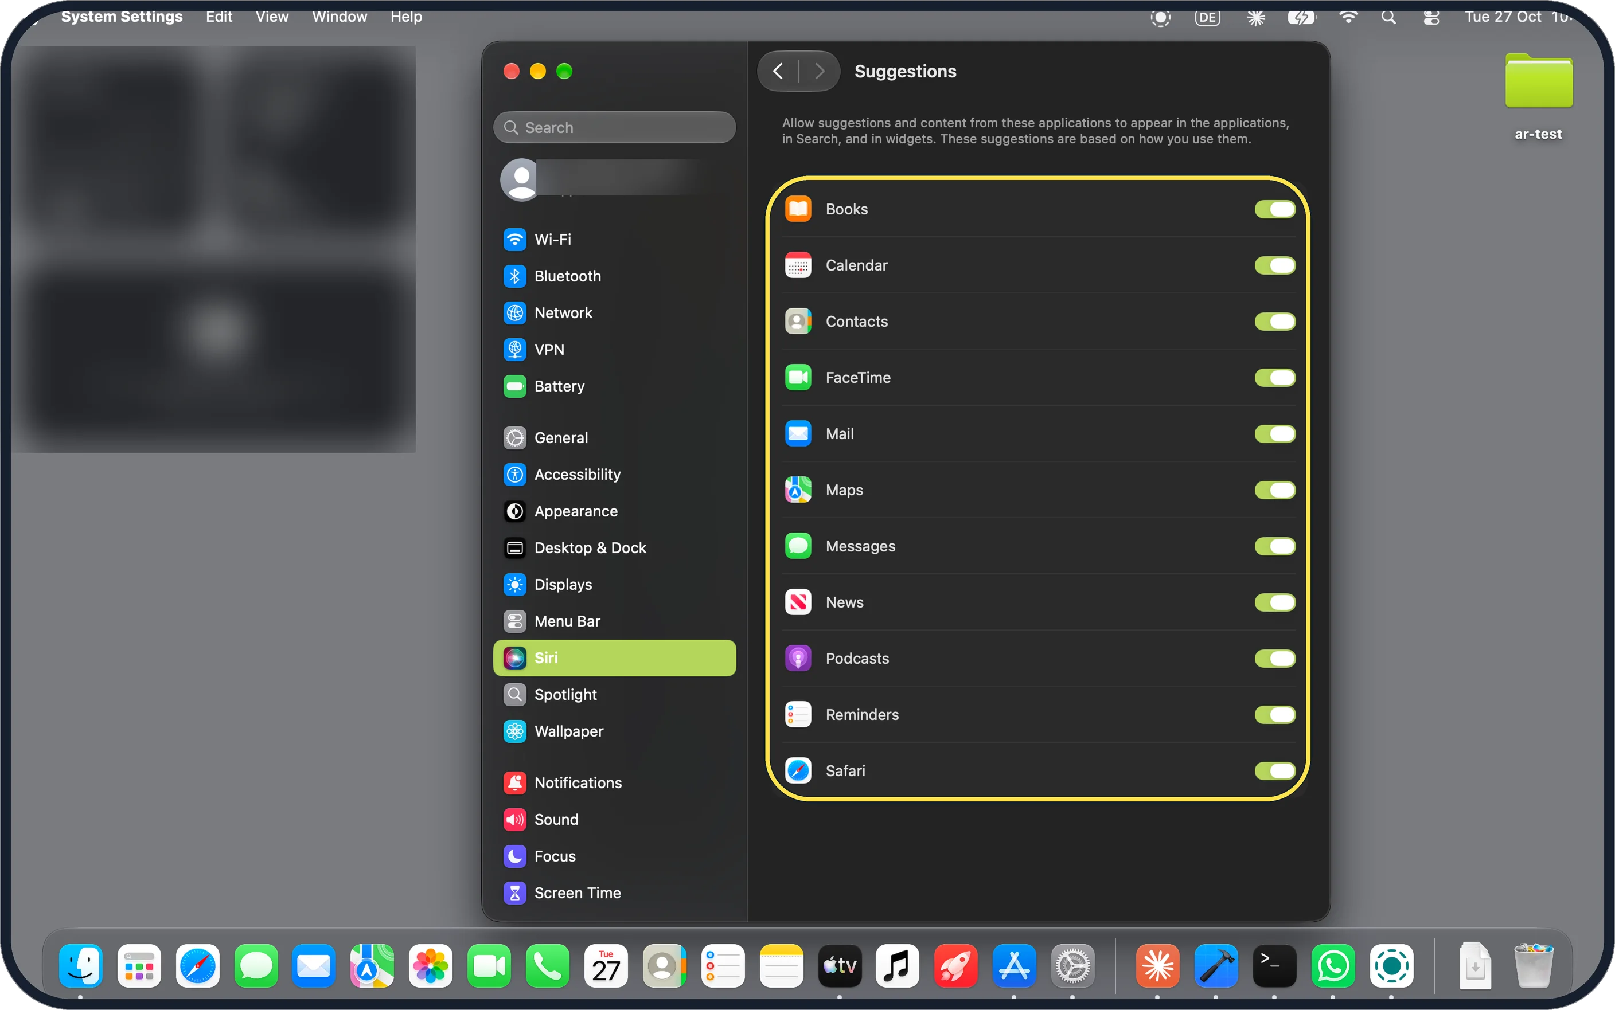
Task: Open Wi-Fi settings in sidebar
Action: pyautogui.click(x=614, y=239)
